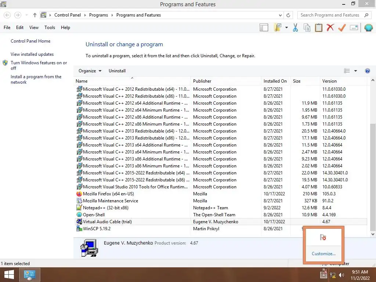Select Visual C++ 2012 Redistributable (x86) row
Image resolution: width=376 pixels, height=282 pixels.
pyautogui.click(x=220, y=96)
